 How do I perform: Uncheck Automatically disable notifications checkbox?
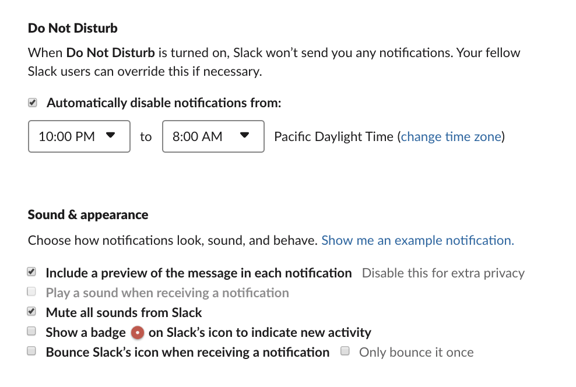33,103
